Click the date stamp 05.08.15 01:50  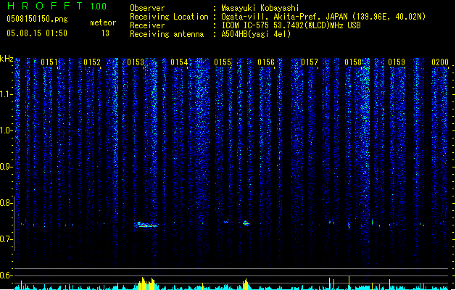37,33
